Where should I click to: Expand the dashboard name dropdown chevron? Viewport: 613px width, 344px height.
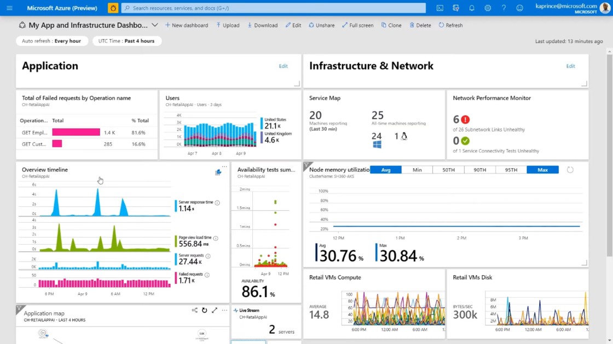point(155,25)
